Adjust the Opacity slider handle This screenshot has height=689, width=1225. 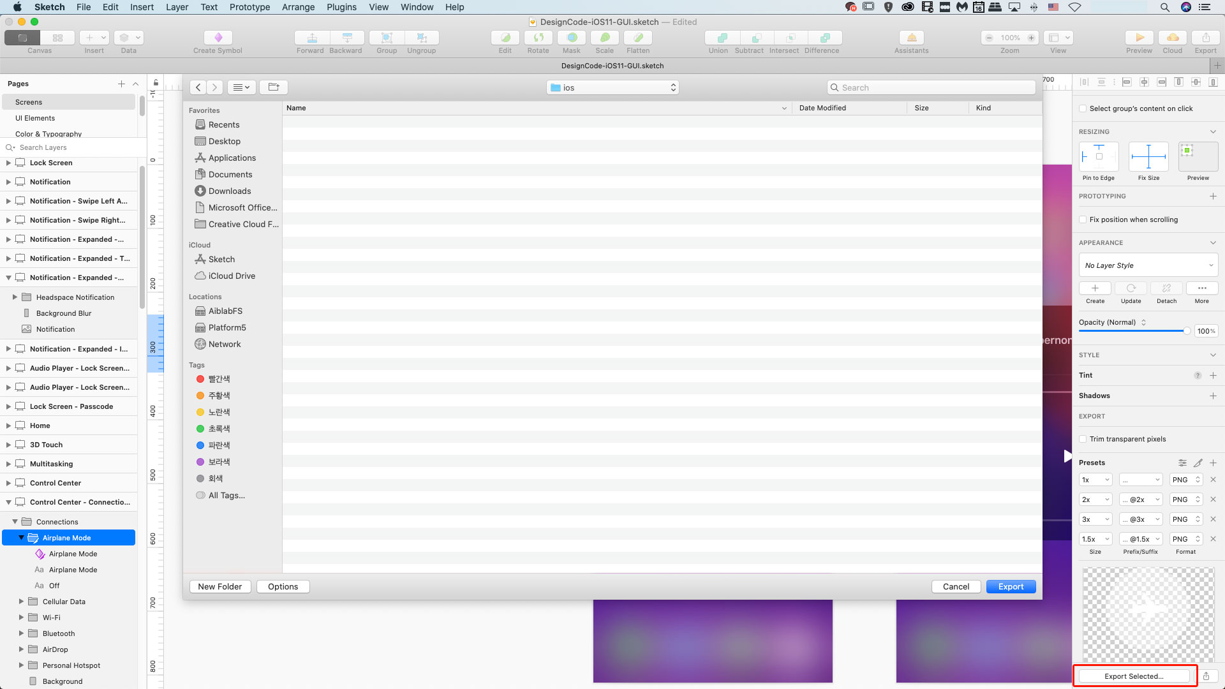[x=1187, y=331]
